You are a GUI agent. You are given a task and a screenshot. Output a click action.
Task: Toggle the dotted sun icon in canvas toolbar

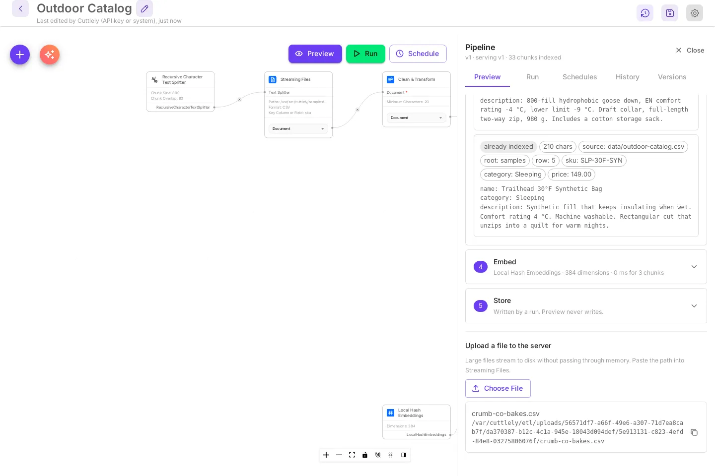coord(391,455)
